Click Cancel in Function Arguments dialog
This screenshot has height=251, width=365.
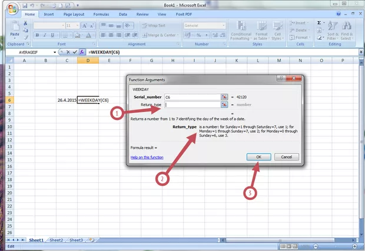286,157
